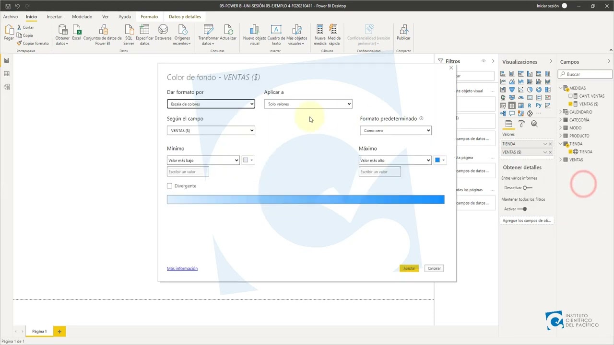The height and width of the screenshot is (345, 614).
Task: Click the Aceptar button
Action: [x=409, y=268]
